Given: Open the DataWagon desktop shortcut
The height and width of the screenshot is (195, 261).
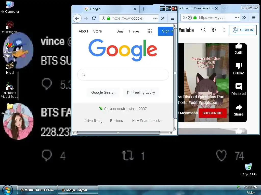Looking at the screenshot, I should point(10,27).
